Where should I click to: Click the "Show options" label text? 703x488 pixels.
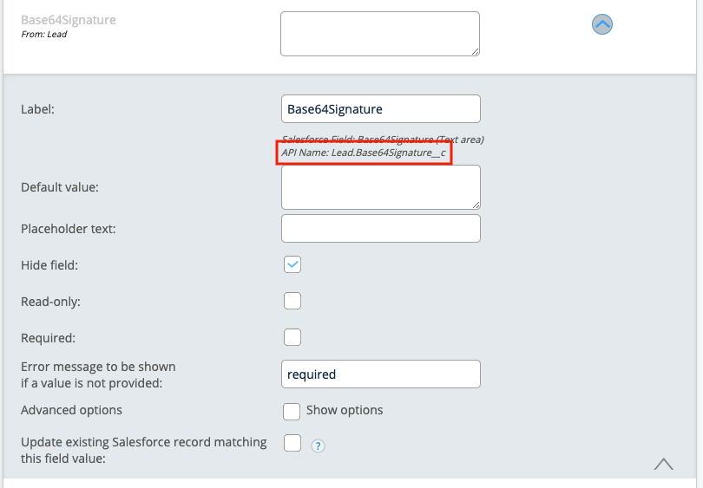tap(345, 410)
